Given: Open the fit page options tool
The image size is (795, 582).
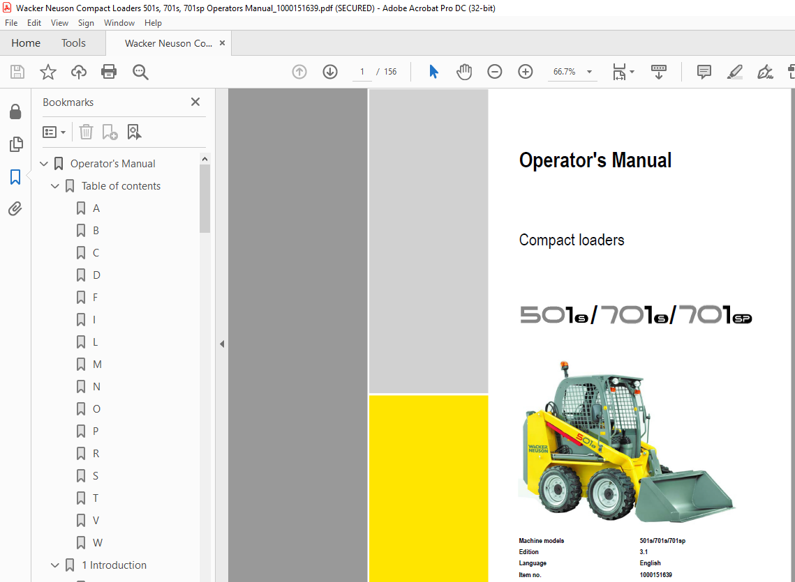Looking at the screenshot, I should click(x=623, y=72).
